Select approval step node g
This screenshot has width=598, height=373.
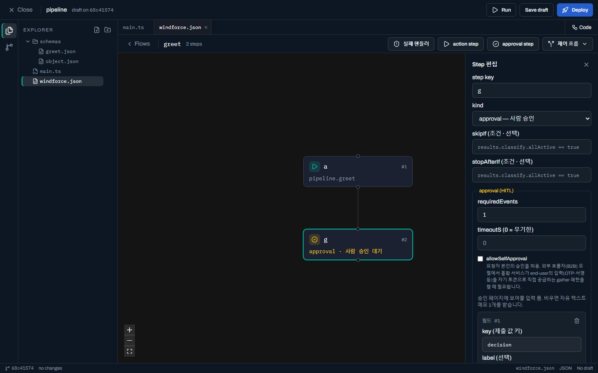358,245
